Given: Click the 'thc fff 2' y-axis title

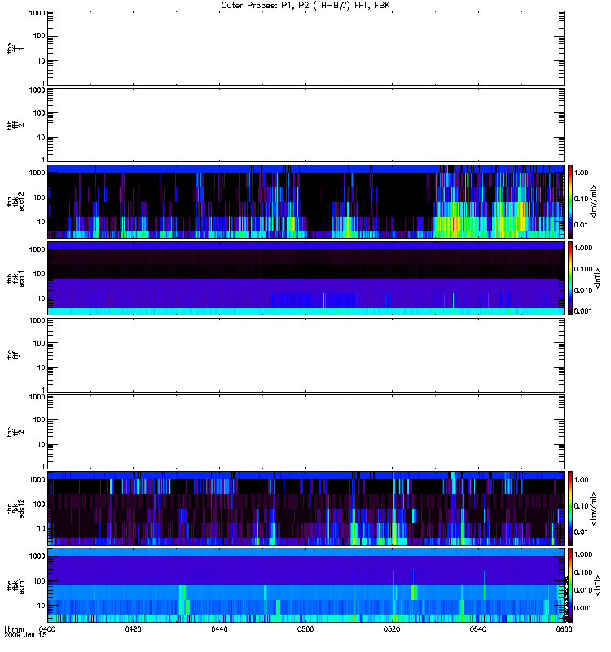Looking at the screenshot, I should click(15, 432).
